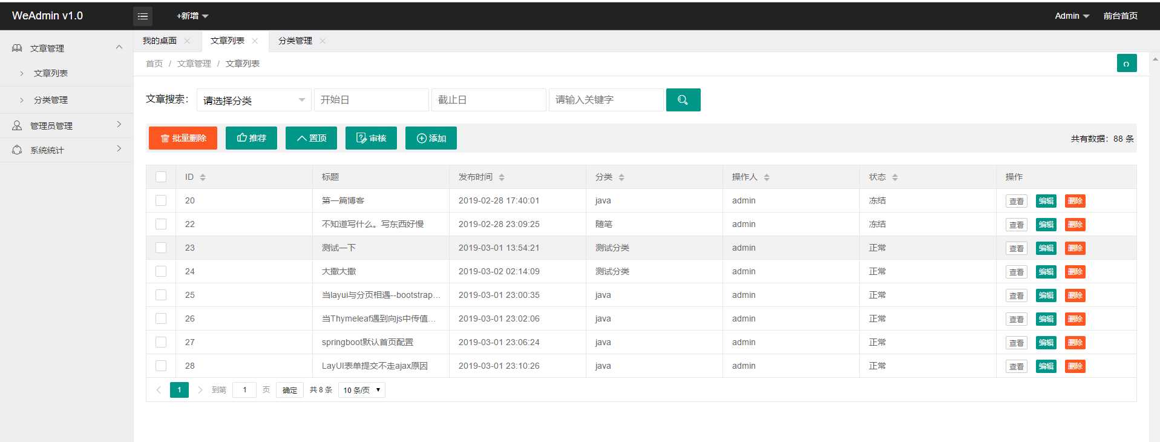
Task: Sort the table by ID column arrows
Action: point(203,177)
